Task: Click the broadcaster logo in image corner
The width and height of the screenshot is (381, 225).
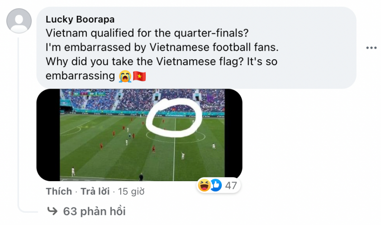Action: [210, 99]
